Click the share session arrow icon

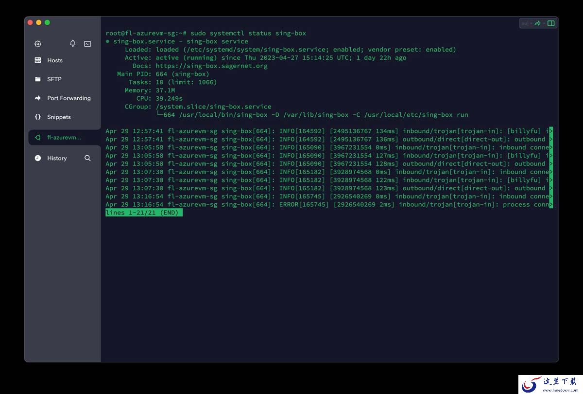point(538,23)
